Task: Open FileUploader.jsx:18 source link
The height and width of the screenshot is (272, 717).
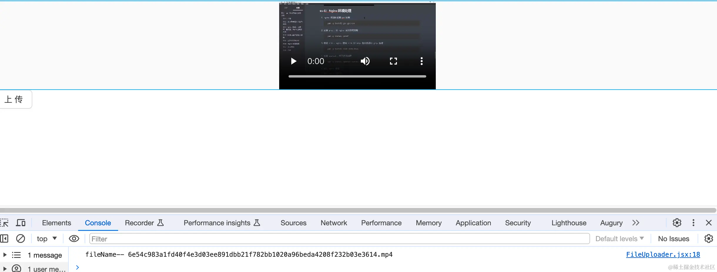Action: pyautogui.click(x=663, y=254)
